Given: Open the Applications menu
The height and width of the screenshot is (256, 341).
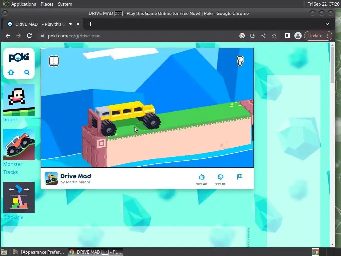Looking at the screenshot, I should click(24, 4).
